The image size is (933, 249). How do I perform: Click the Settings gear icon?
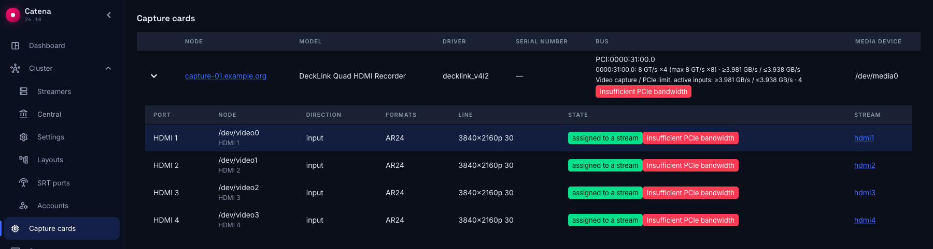[x=23, y=137]
